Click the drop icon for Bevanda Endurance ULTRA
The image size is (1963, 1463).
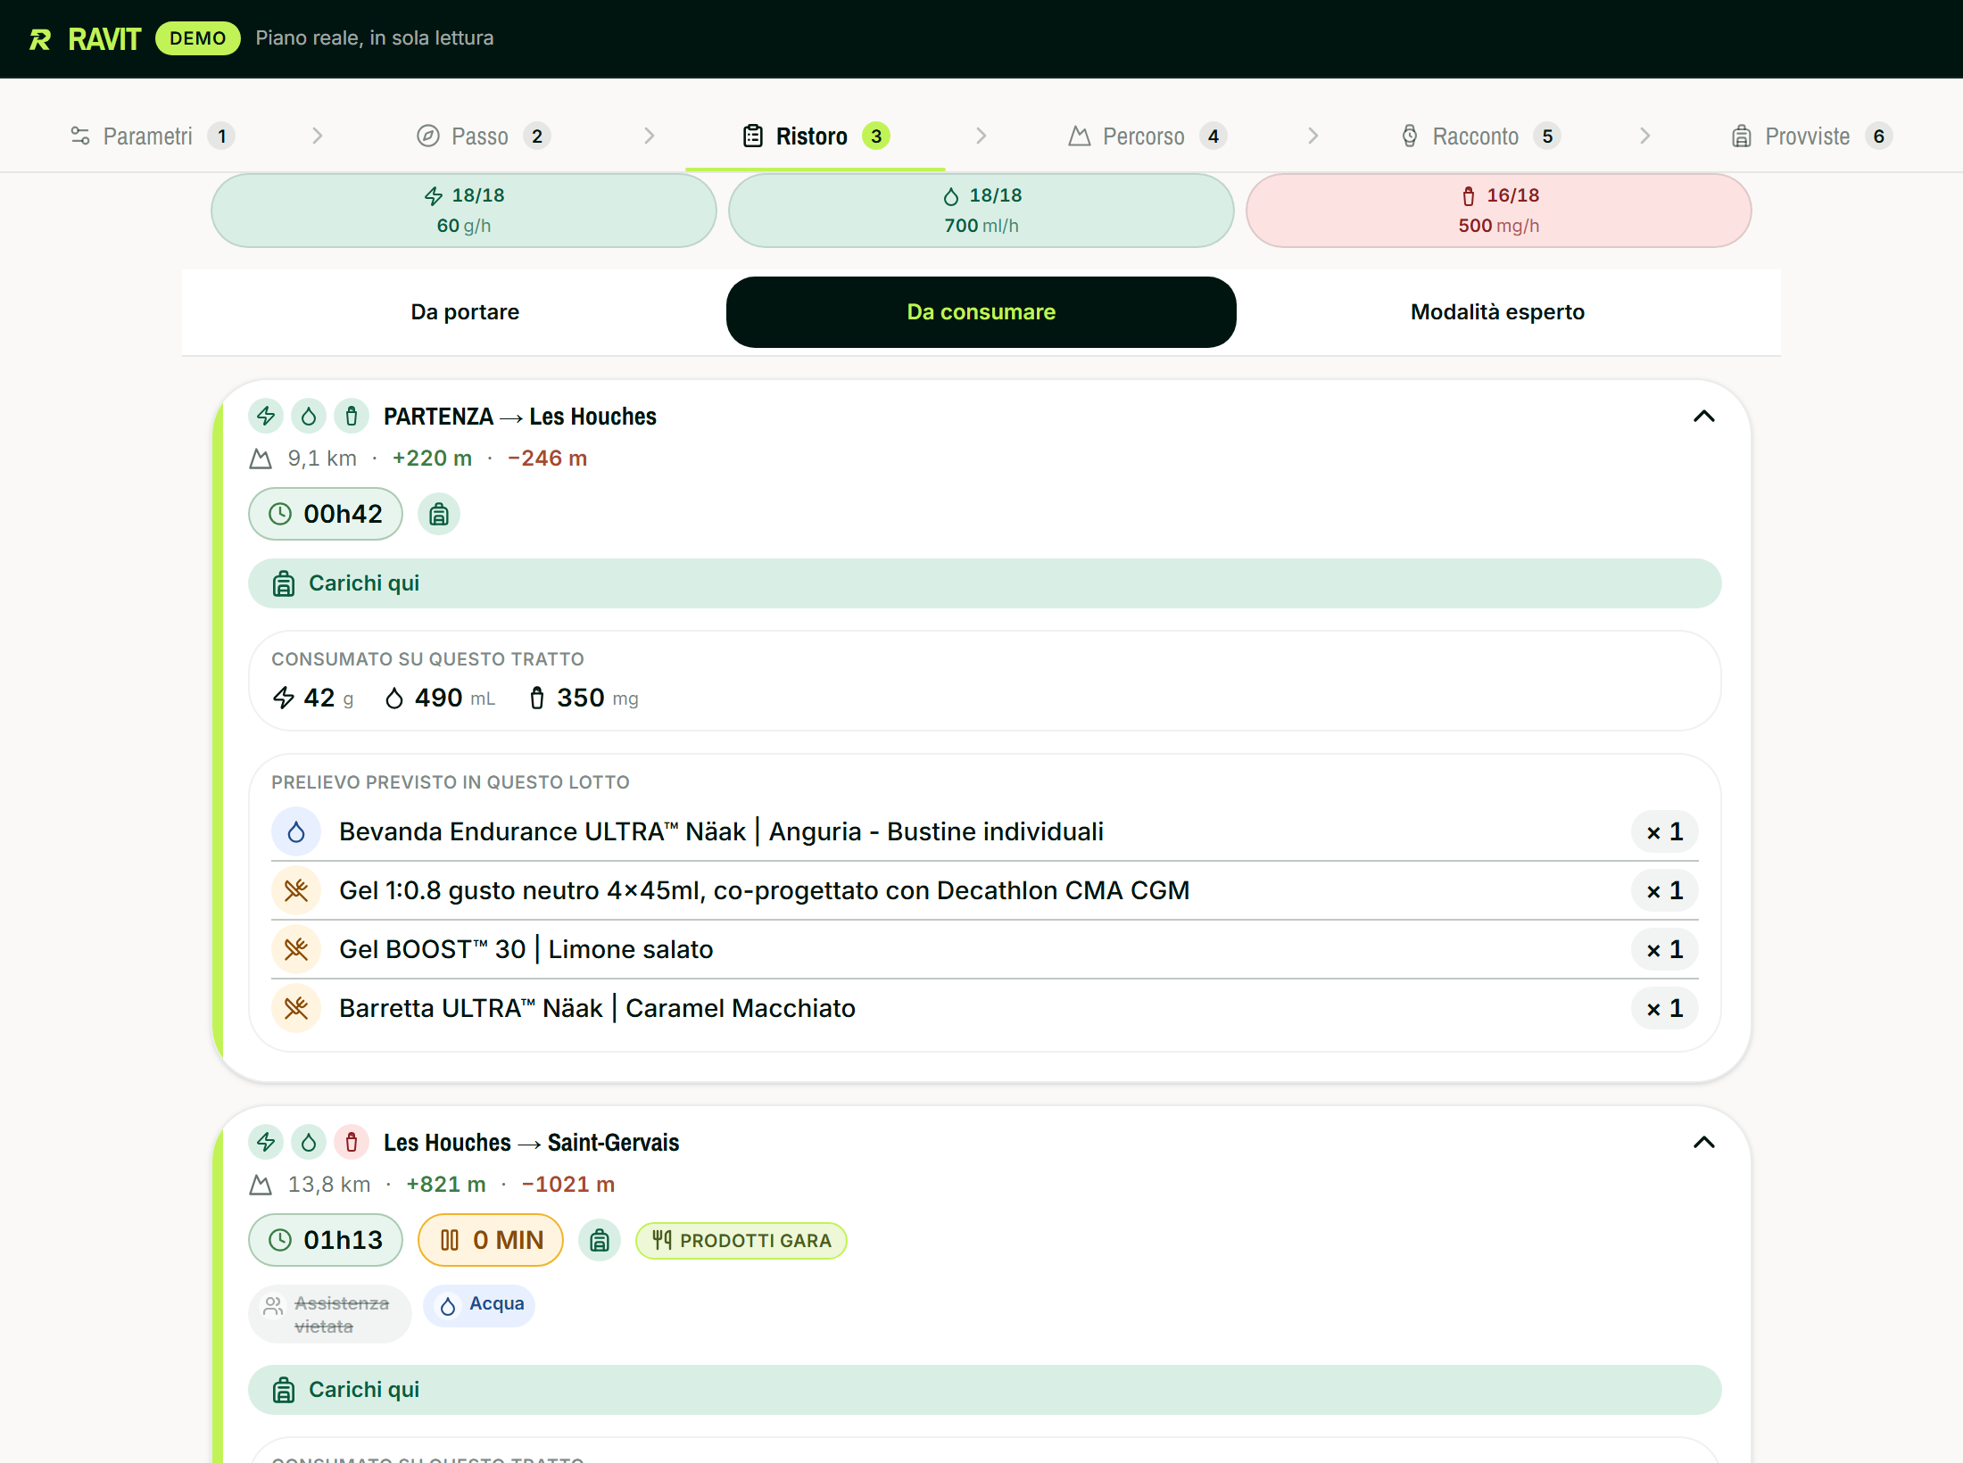point(296,832)
